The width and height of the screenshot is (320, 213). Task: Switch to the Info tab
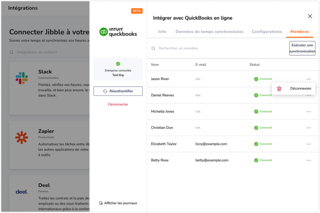162,32
